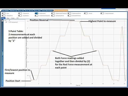Toggle the Acceleration signal switch
The image size is (128, 96).
pyautogui.click(x=20, y=16)
